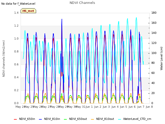Click the 0.0 left axis tick label

click(x=16, y=103)
